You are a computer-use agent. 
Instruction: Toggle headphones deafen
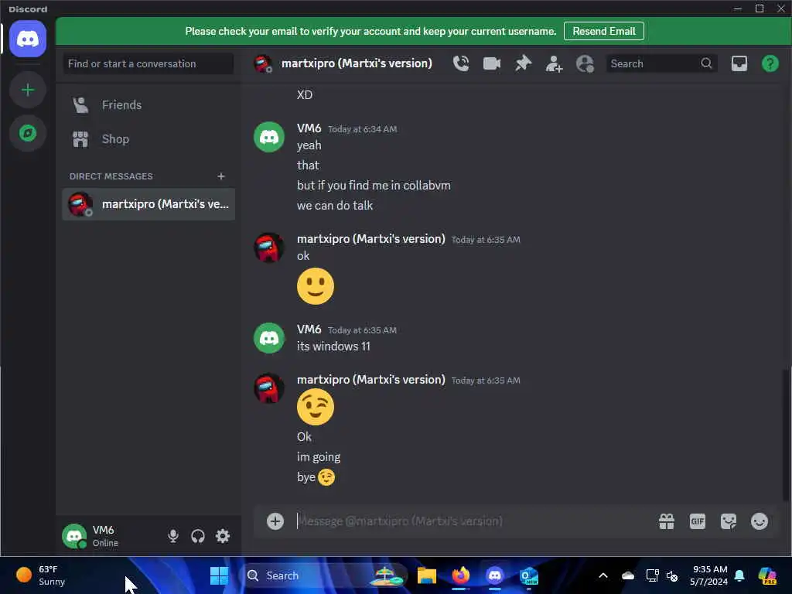[x=198, y=536]
